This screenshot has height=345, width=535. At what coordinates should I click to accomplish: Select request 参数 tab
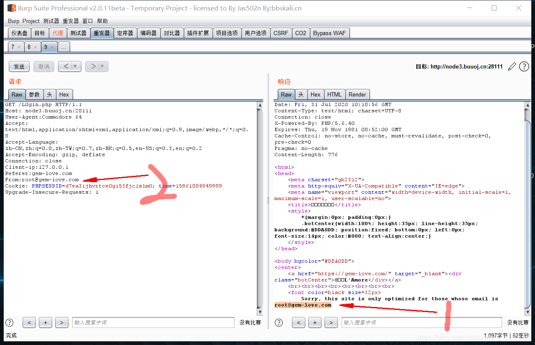tap(34, 94)
